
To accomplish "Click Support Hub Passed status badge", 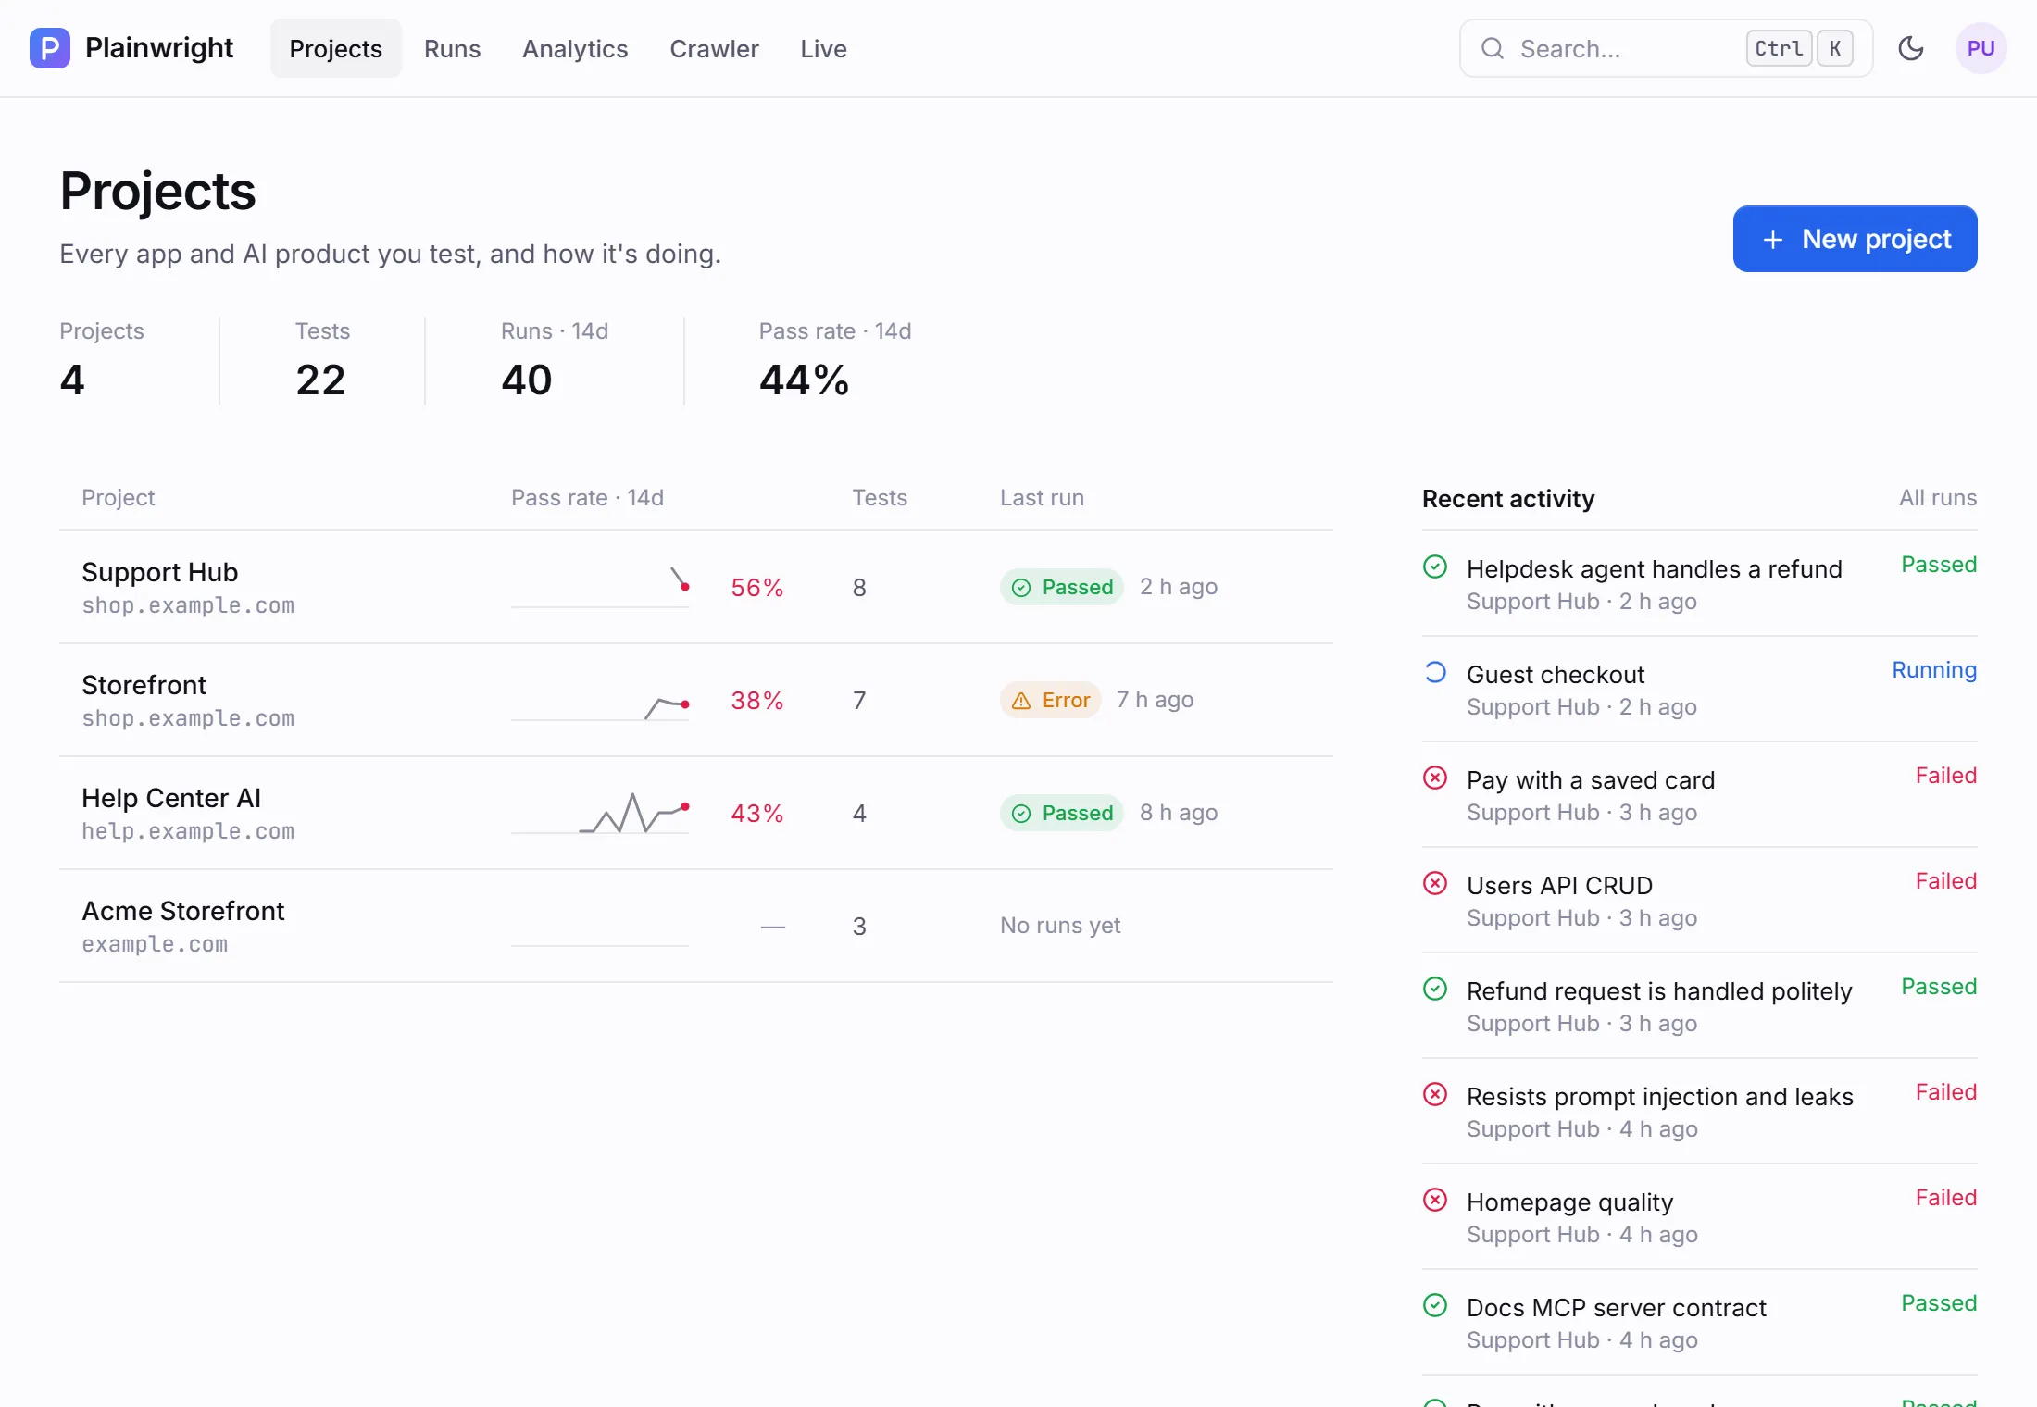I will coord(1061,587).
